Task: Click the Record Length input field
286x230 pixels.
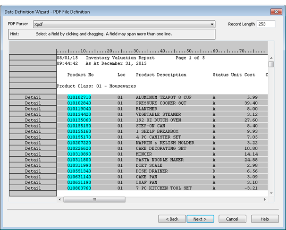Action: 266,24
